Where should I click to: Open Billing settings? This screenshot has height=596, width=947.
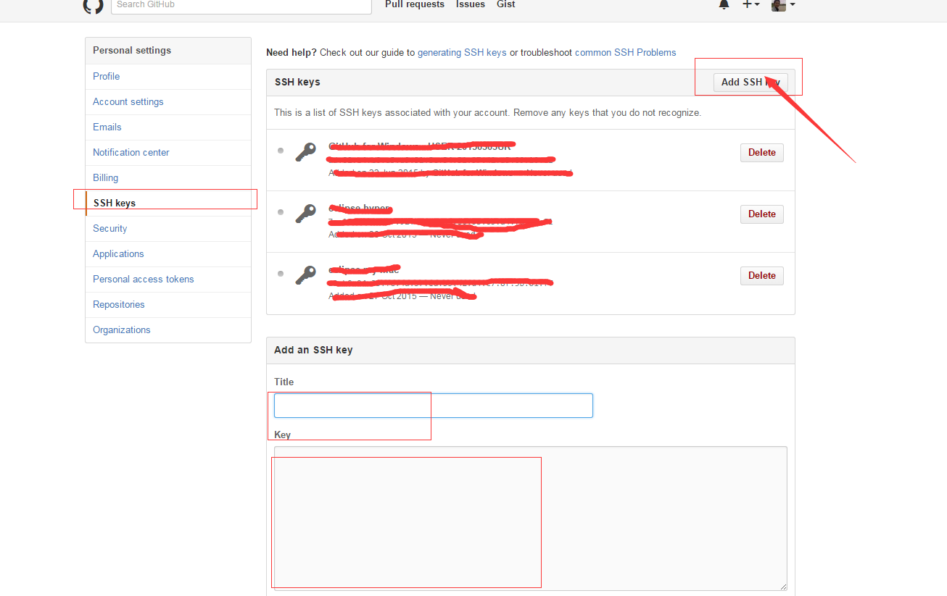pyautogui.click(x=168, y=177)
